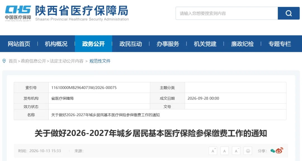Click date value 2026-09-28 00:00
302x161 pixels.
[x=203, y=98]
